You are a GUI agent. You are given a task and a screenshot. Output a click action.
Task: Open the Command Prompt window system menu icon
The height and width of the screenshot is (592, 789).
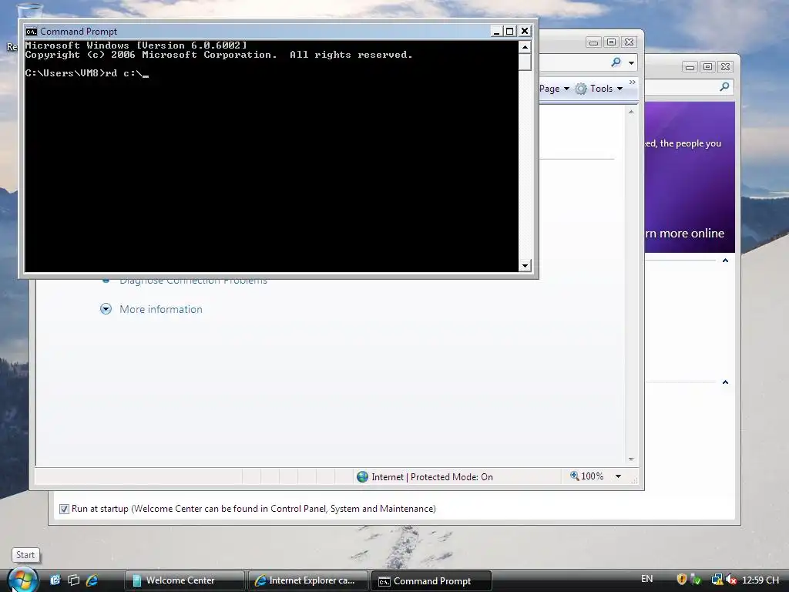(31, 31)
